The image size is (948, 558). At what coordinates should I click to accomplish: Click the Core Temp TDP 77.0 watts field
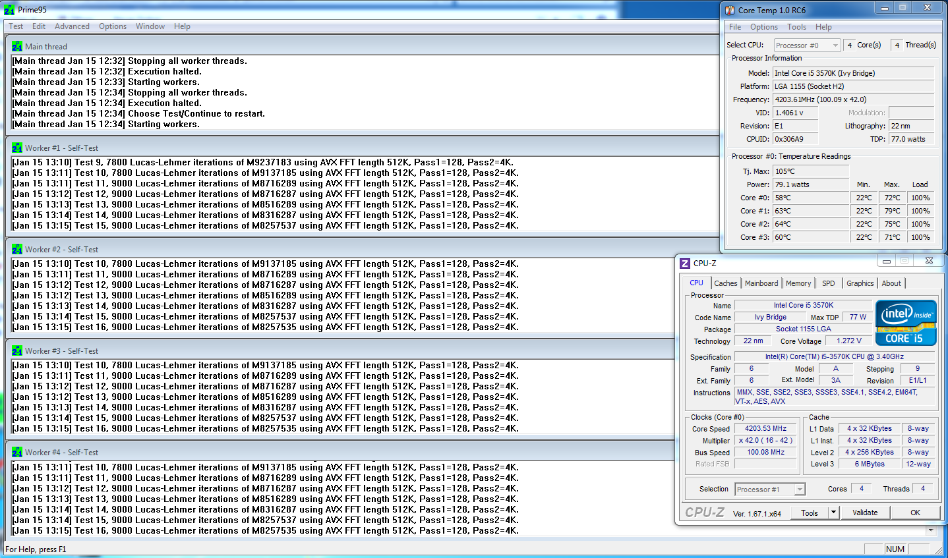pyautogui.click(x=911, y=139)
